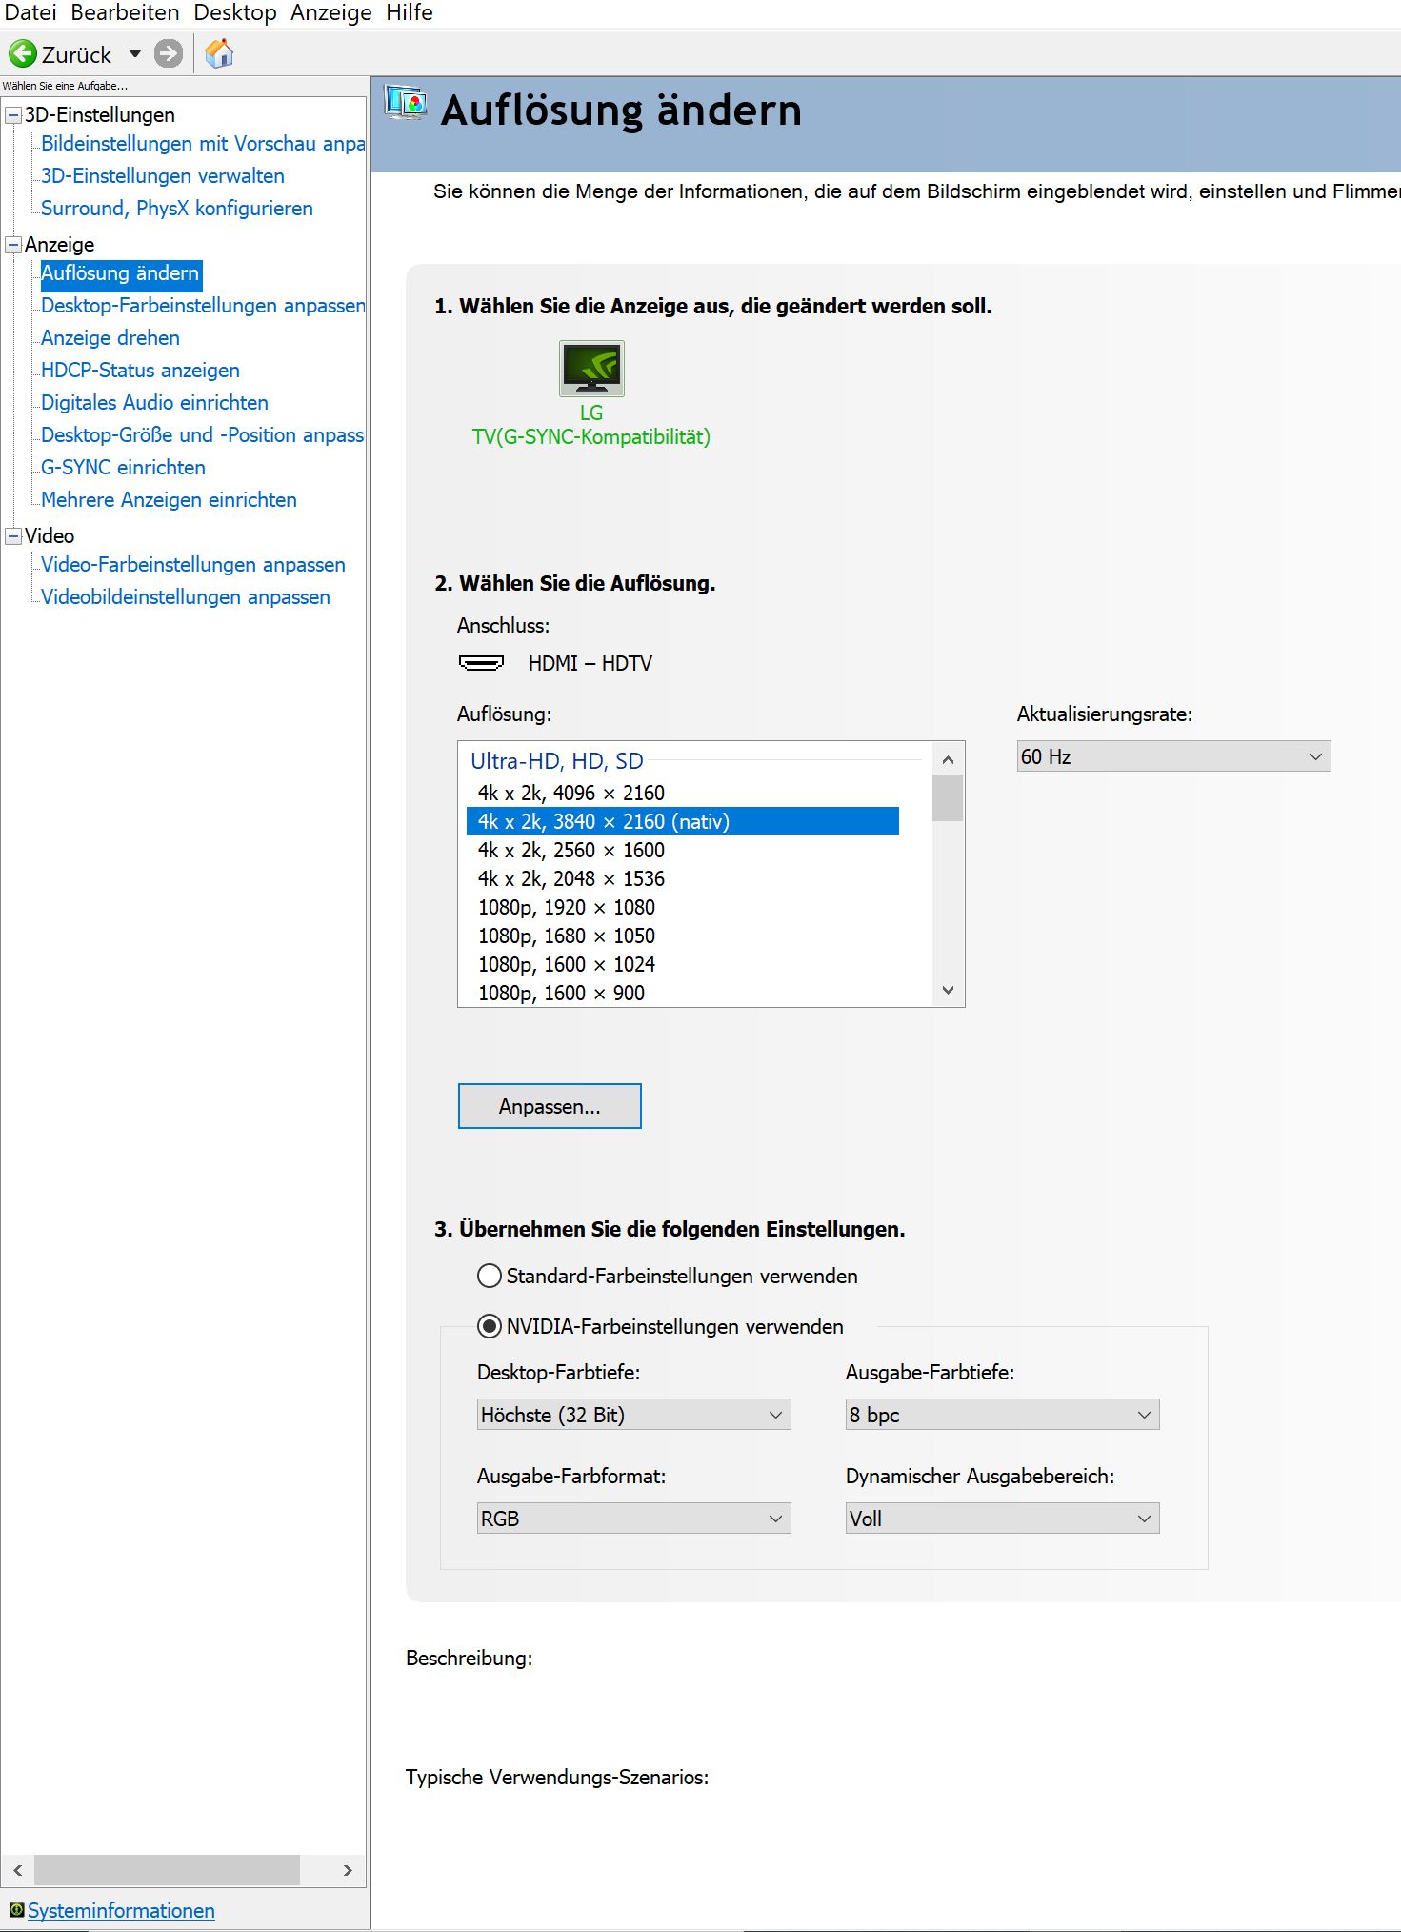Click the resolution list scrollbar thumb
Viewport: 1401px width, 1932px height.
[x=948, y=798]
